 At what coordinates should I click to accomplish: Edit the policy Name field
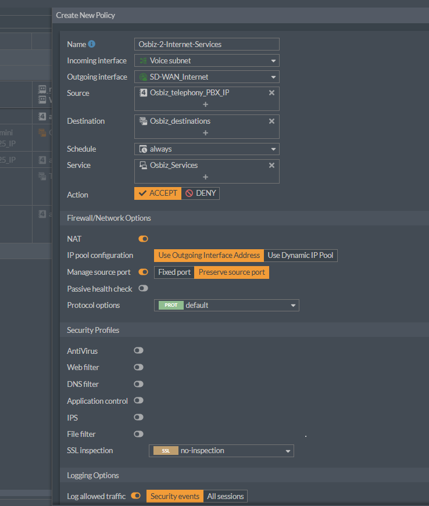point(206,44)
